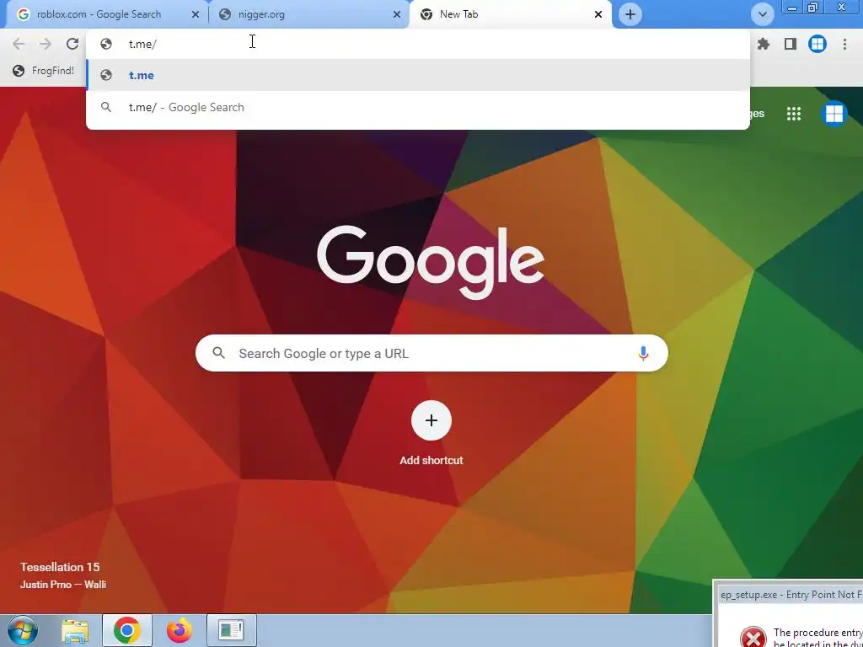
Task: Open the Chrome profile avatar in toolbar
Action: [x=817, y=44]
